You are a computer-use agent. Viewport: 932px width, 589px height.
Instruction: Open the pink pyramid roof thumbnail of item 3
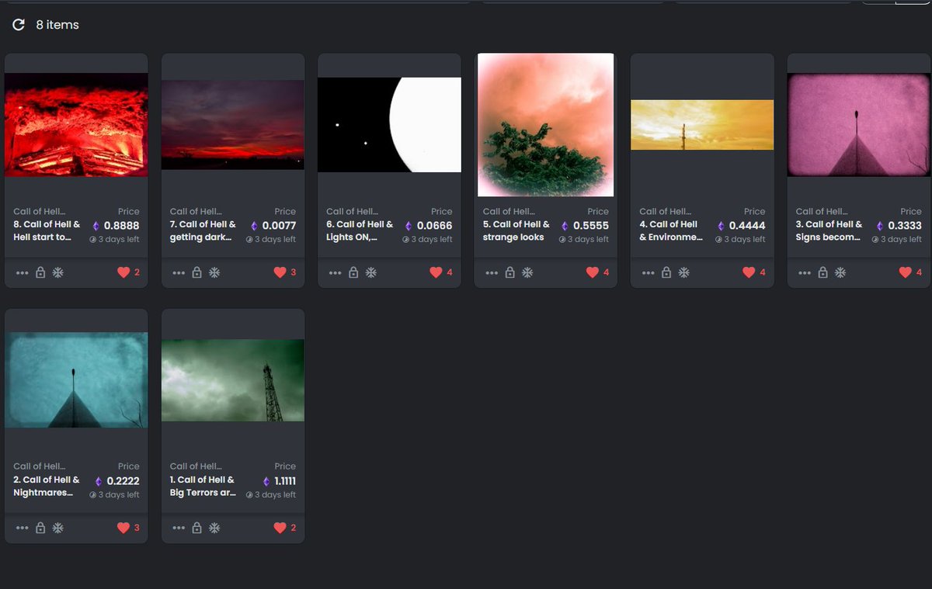click(859, 125)
